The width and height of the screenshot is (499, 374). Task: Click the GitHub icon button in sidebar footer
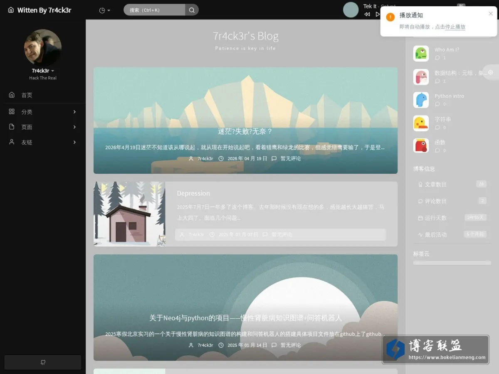coord(43,362)
